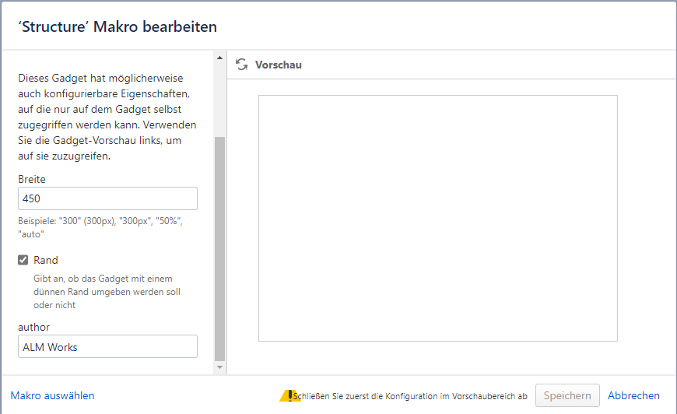
Task: Click the Breite field label
Action: pyautogui.click(x=32, y=179)
